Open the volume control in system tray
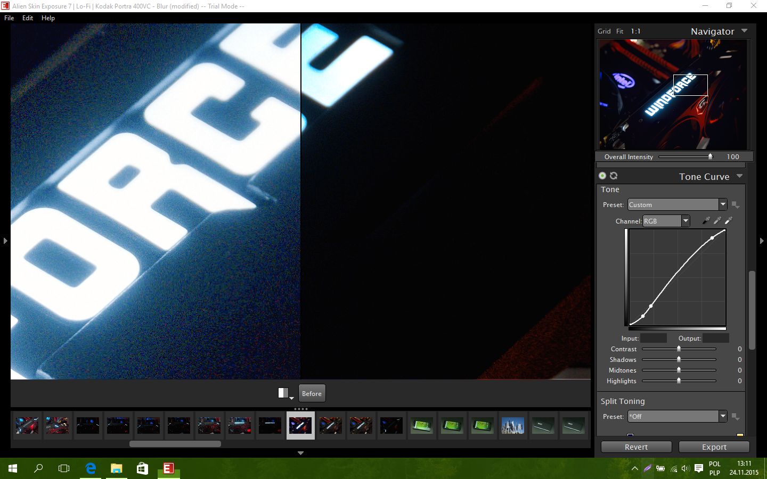The width and height of the screenshot is (767, 479). click(685, 468)
